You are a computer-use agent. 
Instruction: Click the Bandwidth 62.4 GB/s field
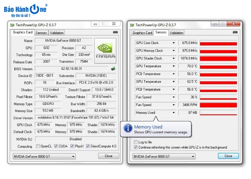pos(101,111)
